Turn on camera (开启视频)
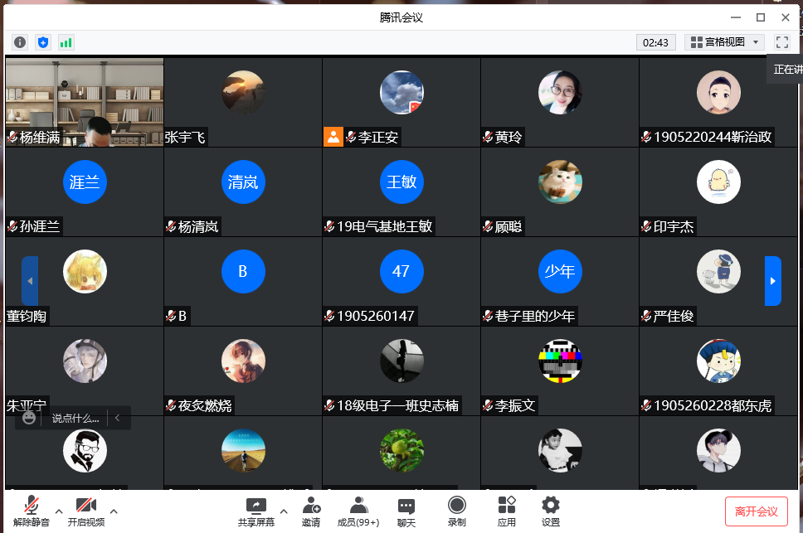This screenshot has width=803, height=533. click(x=86, y=511)
